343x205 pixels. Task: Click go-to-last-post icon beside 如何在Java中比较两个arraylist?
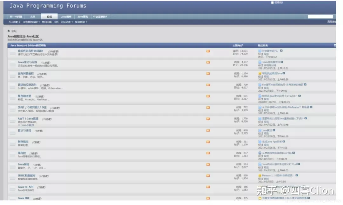tap(299, 96)
